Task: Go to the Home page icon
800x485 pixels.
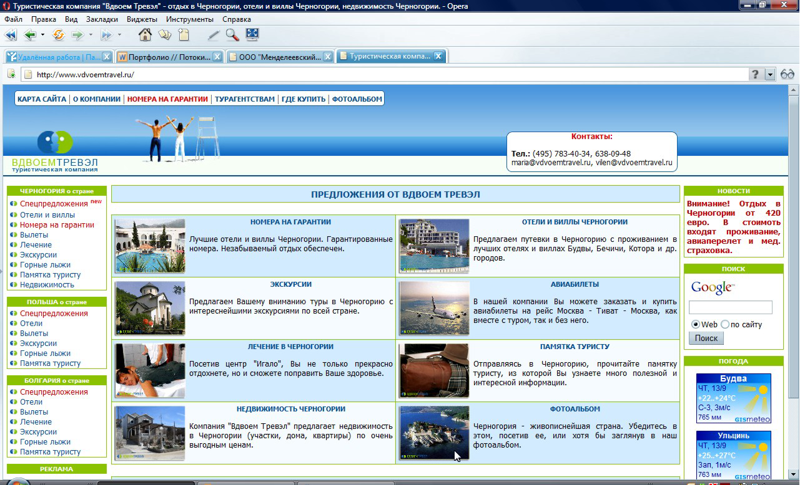Action: (x=145, y=35)
